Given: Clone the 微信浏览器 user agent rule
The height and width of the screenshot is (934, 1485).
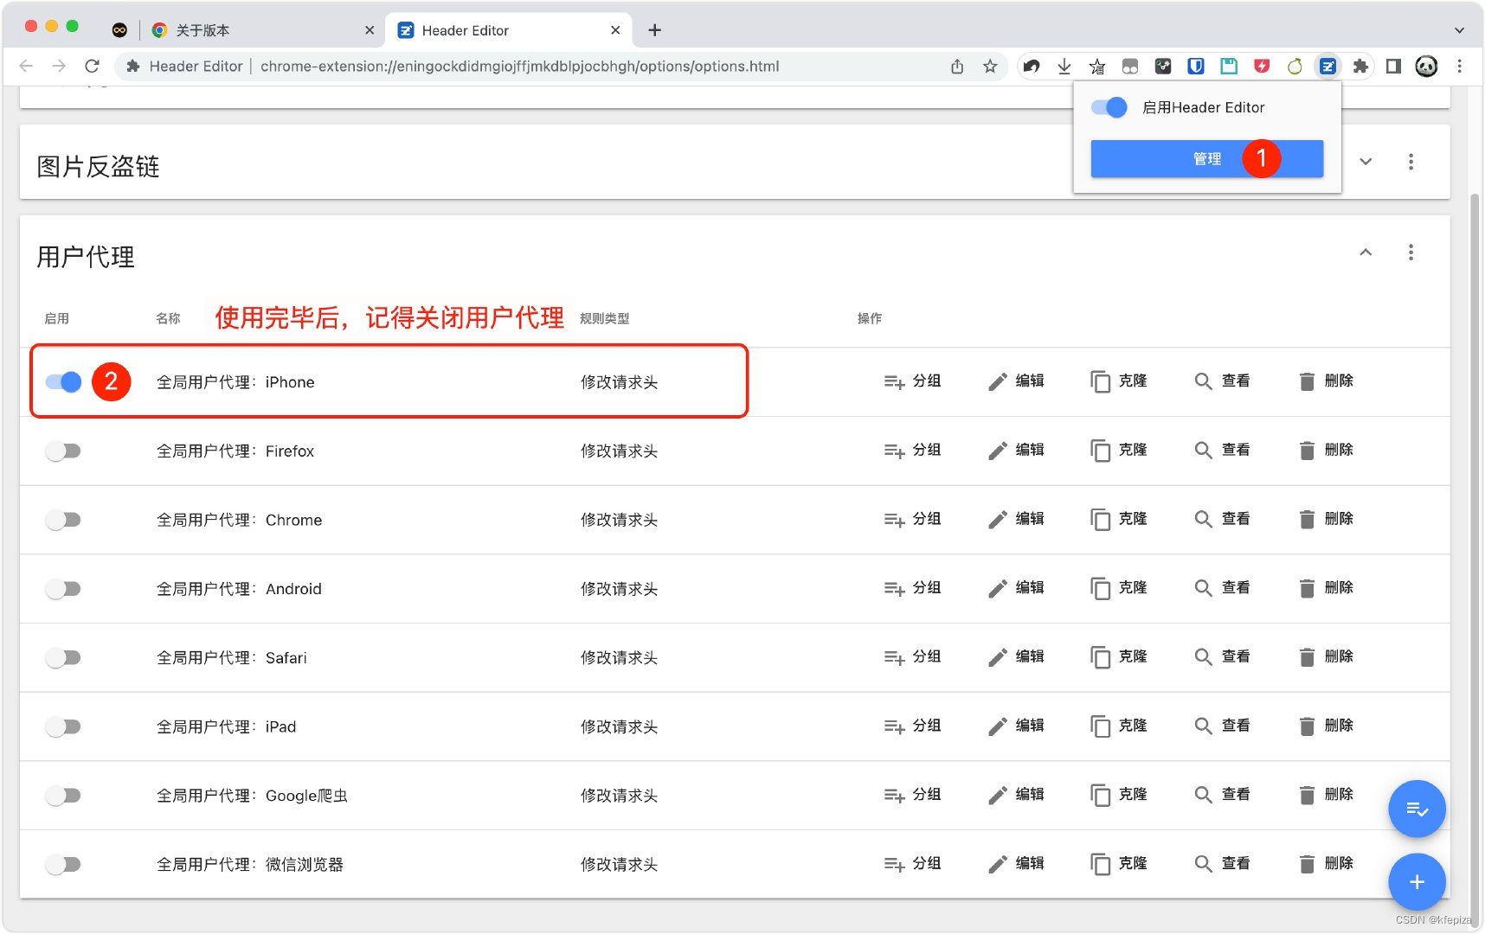Looking at the screenshot, I should click(x=1119, y=864).
